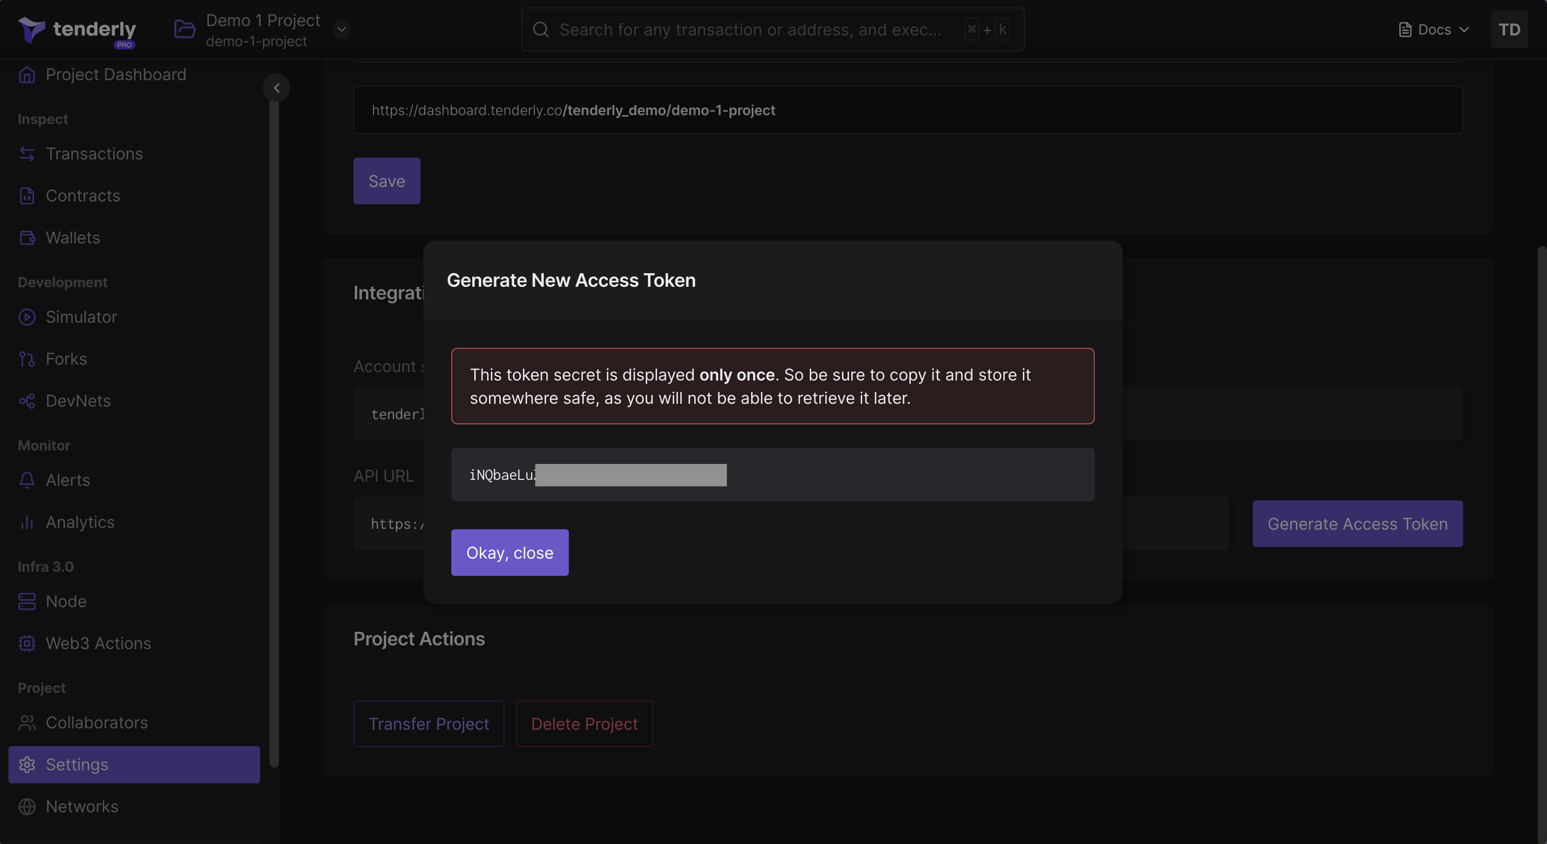Open the Web3 Actions page
The image size is (1547, 844).
click(x=98, y=643)
